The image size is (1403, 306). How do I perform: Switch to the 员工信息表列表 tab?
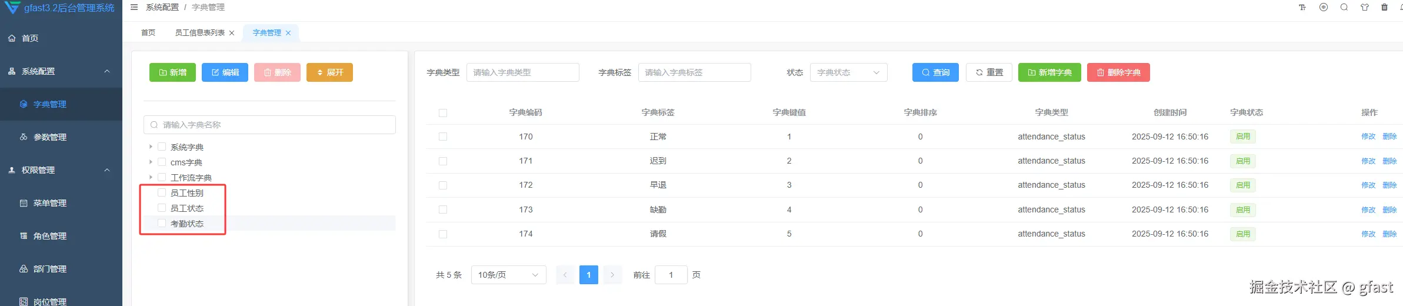click(x=200, y=33)
